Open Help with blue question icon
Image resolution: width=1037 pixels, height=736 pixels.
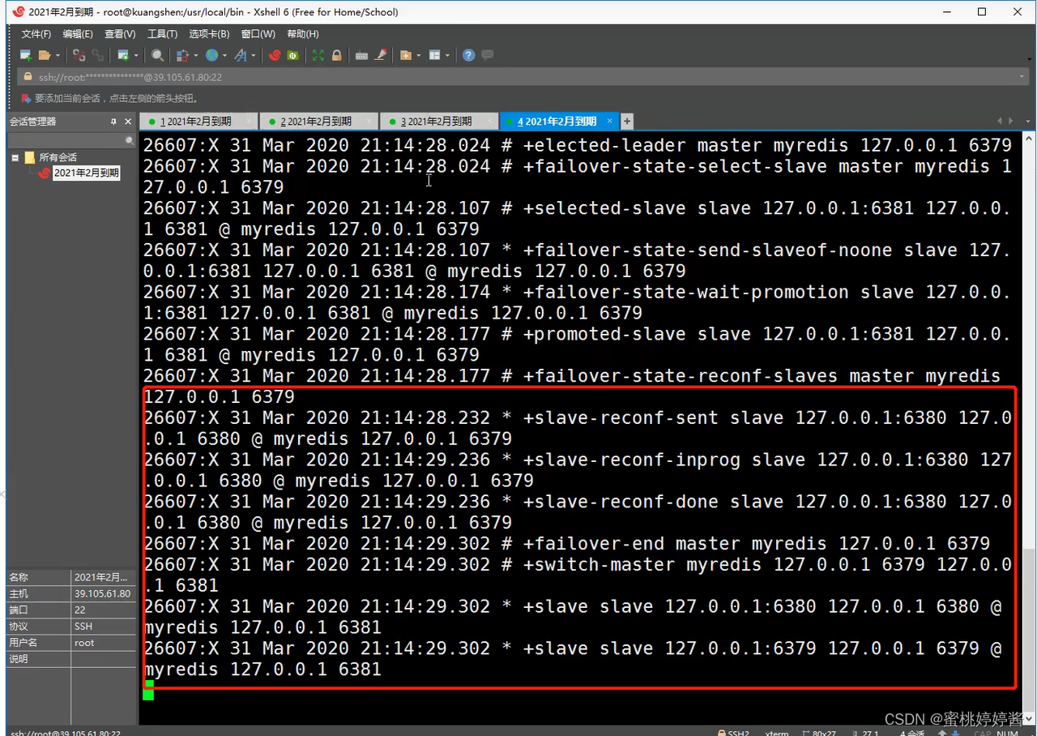coord(468,55)
